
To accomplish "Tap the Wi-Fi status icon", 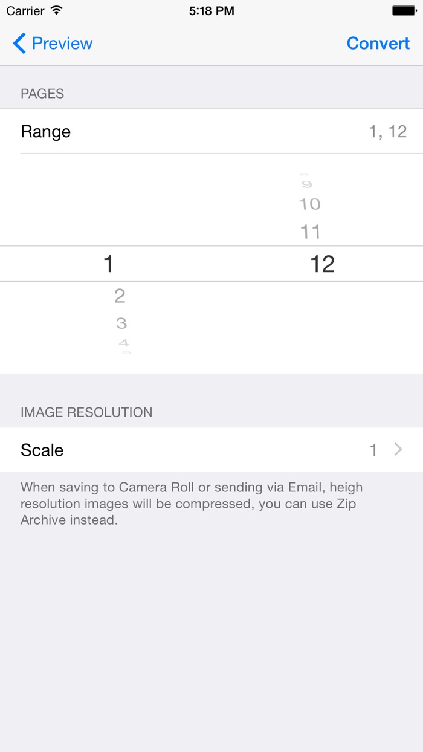I will click(57, 11).
